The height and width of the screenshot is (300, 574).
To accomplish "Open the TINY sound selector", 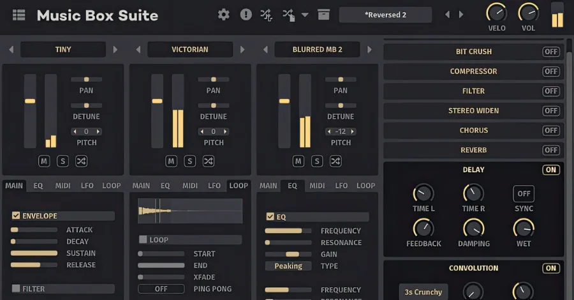I will click(x=63, y=49).
